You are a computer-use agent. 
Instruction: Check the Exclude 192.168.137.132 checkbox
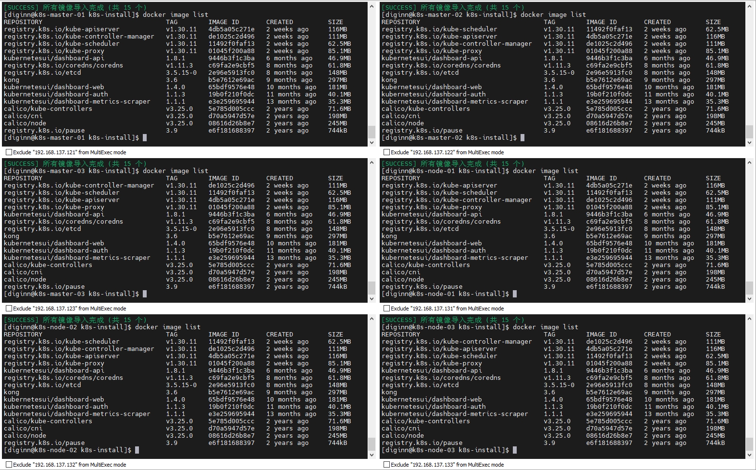(x=9, y=465)
